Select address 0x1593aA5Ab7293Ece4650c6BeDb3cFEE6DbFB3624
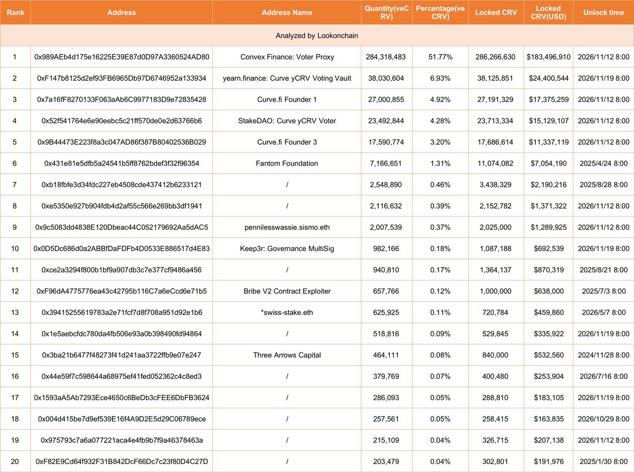The width and height of the screenshot is (634, 472). 122,397
